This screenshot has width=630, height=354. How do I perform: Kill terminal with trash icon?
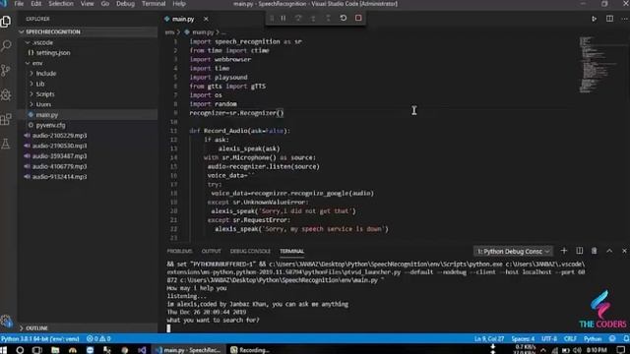595,251
